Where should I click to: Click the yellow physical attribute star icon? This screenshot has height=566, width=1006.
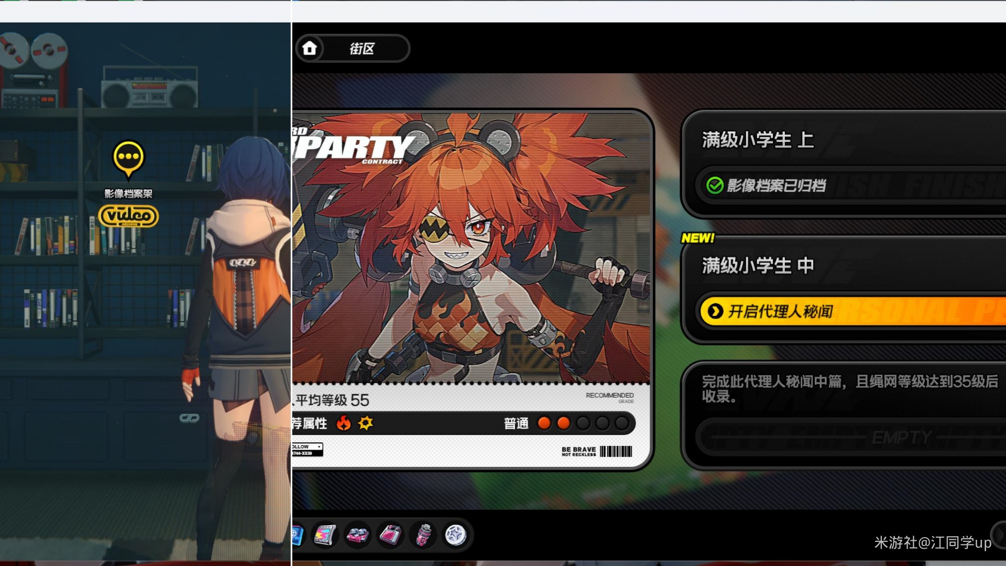tap(366, 423)
